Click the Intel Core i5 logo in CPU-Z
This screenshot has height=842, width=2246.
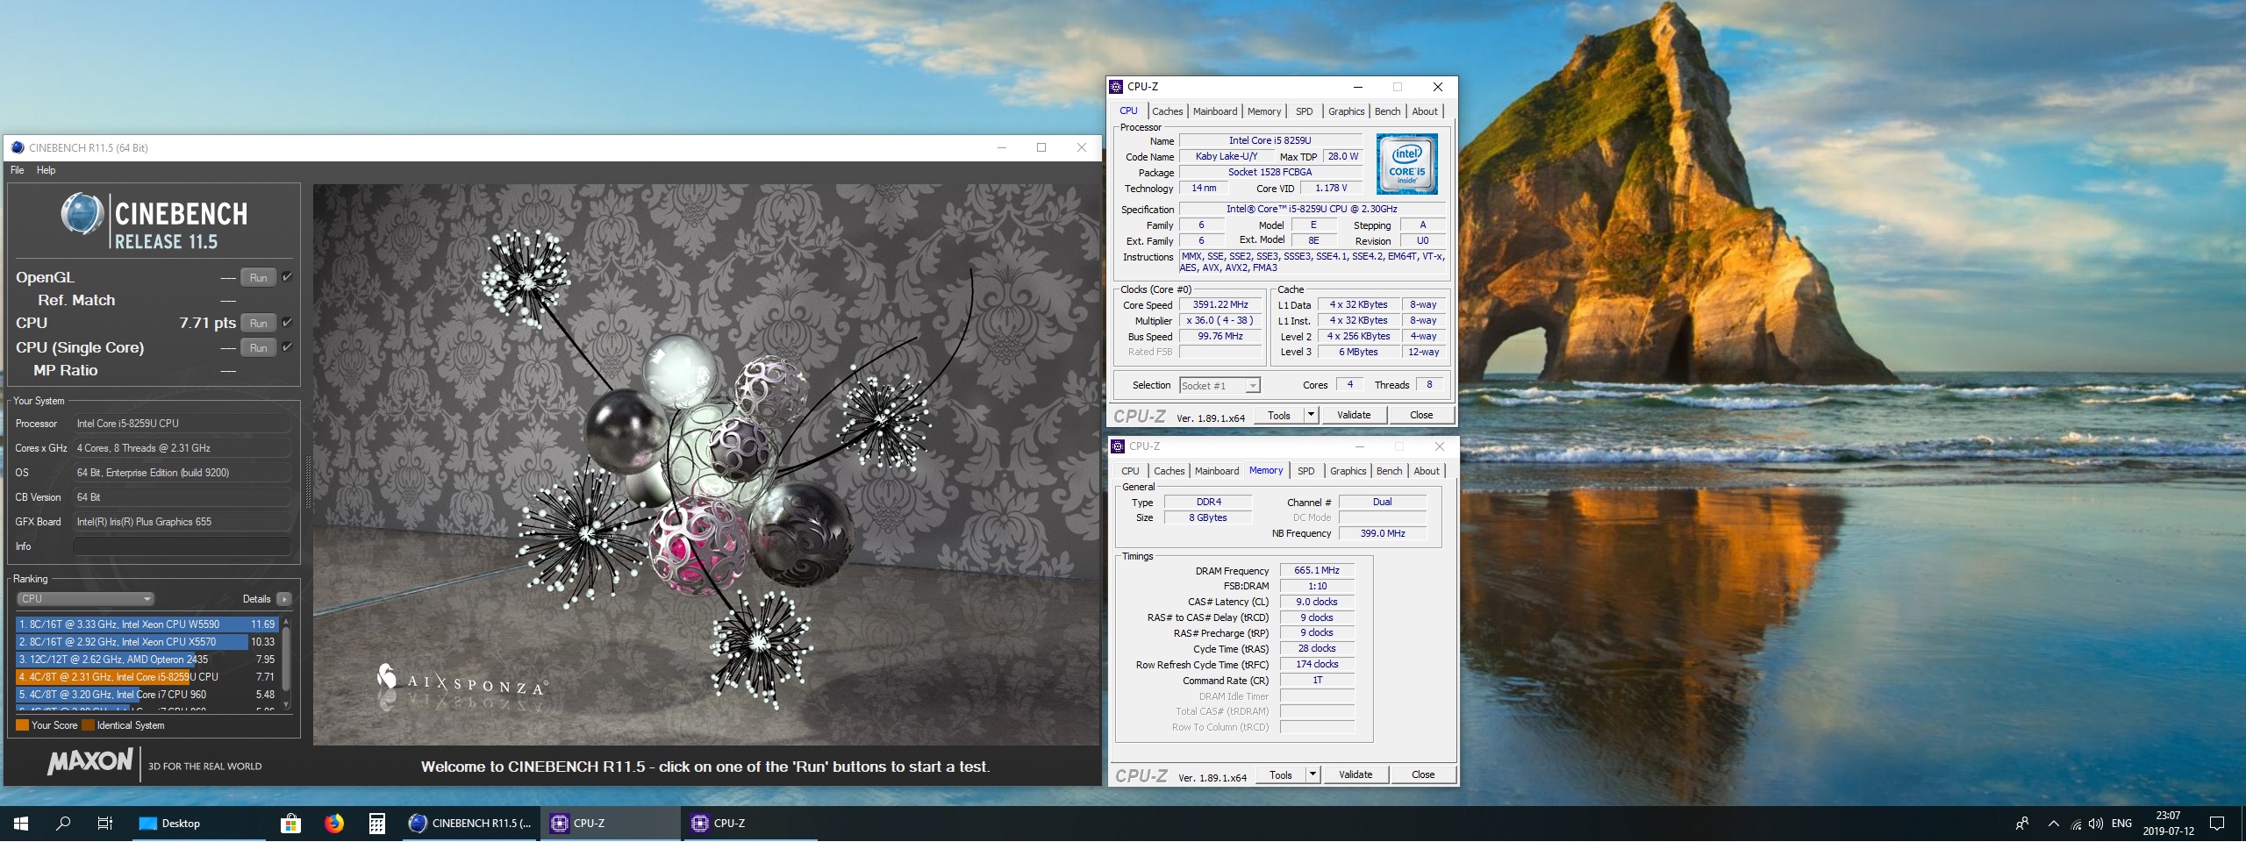coord(1407,164)
